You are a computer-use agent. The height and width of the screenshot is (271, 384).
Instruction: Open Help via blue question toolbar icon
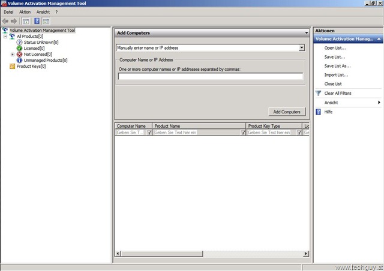(x=37, y=21)
